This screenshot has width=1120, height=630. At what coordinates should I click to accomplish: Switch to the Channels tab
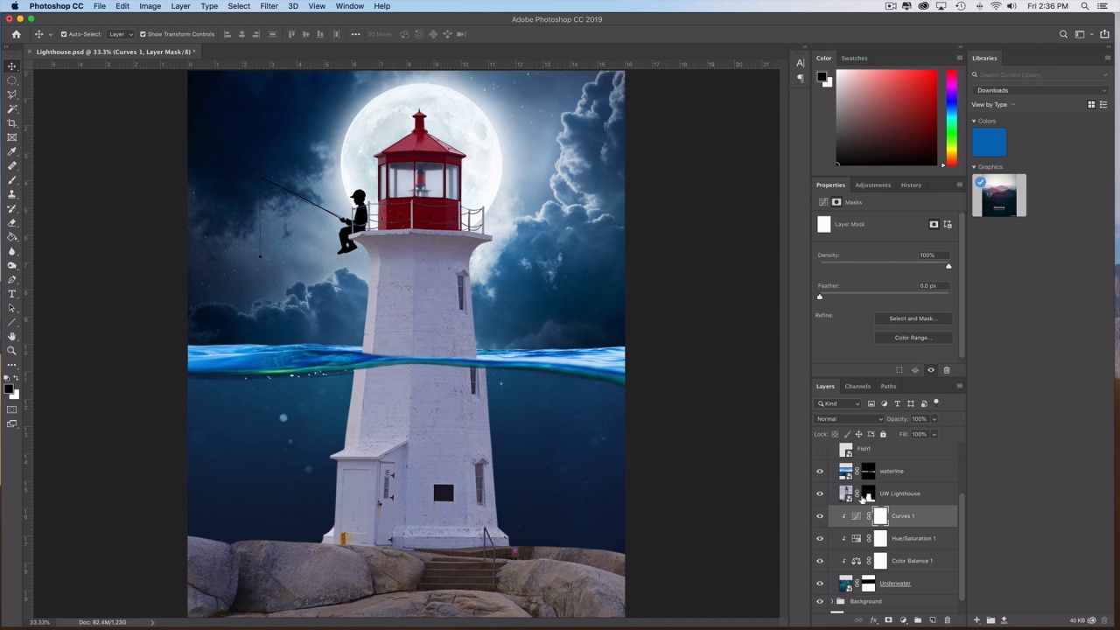[857, 386]
